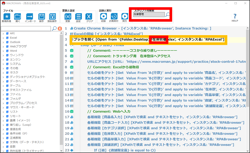Click the script search magnifier icon
250x153 pixels.
pyautogui.click(x=168, y=14)
